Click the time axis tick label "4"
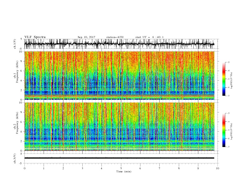The width and height of the screenshot is (245, 189). coord(101,168)
